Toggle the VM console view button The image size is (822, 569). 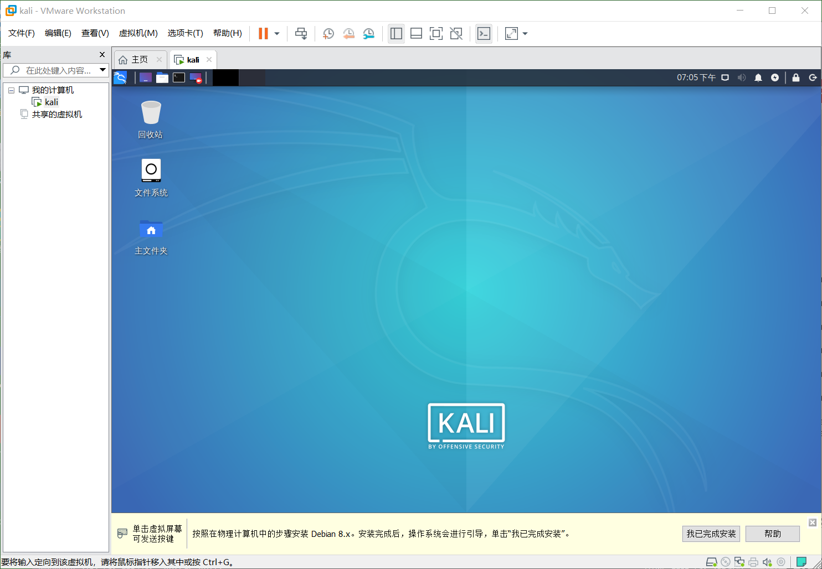coord(436,33)
